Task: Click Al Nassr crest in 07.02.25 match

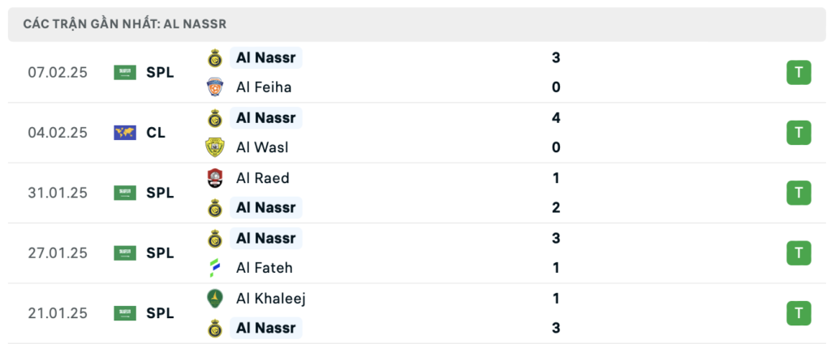Action: pyautogui.click(x=214, y=57)
